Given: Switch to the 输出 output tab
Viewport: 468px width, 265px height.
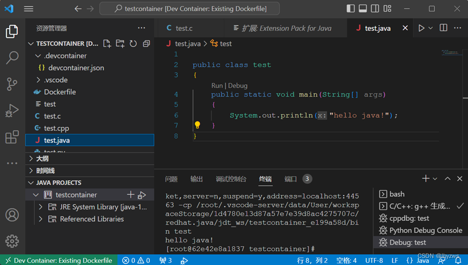Looking at the screenshot, I should coord(196,179).
